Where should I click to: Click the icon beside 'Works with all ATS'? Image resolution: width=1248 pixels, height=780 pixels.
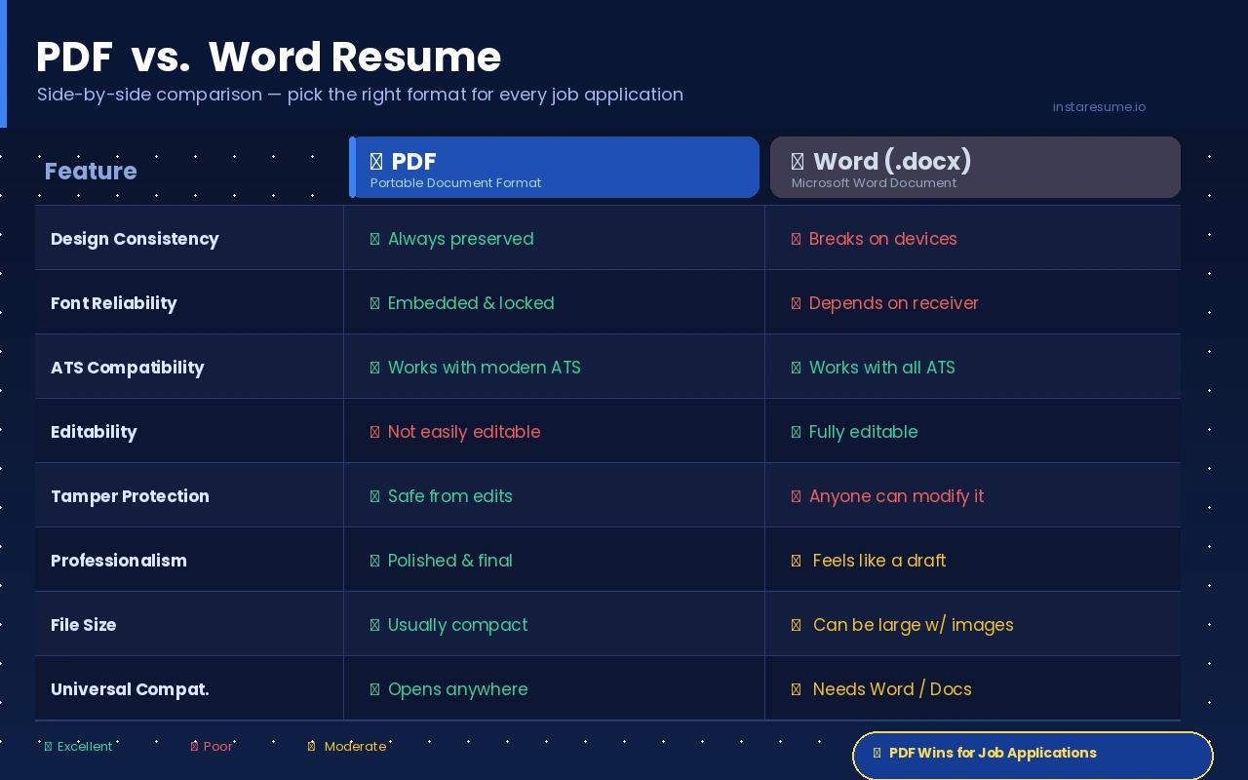[795, 368]
